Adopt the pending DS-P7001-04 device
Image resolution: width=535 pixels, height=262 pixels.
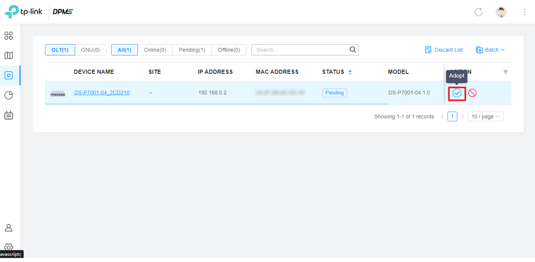457,93
